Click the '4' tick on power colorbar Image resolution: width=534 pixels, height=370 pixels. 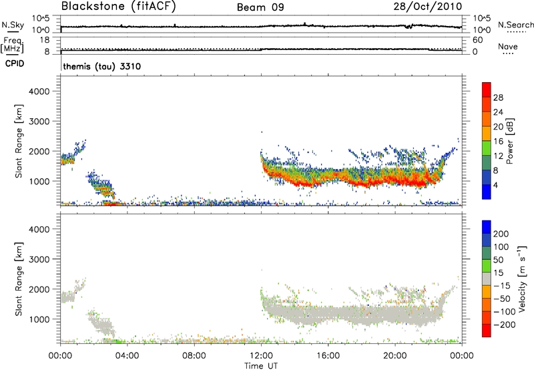tap(495, 186)
